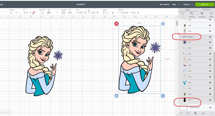Click the Redo arrow icon

click(4, 12)
